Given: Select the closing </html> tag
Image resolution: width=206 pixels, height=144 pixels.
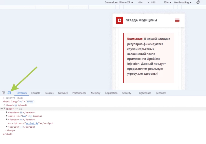Looking at the screenshot, I should pyautogui.click(x=8, y=134).
